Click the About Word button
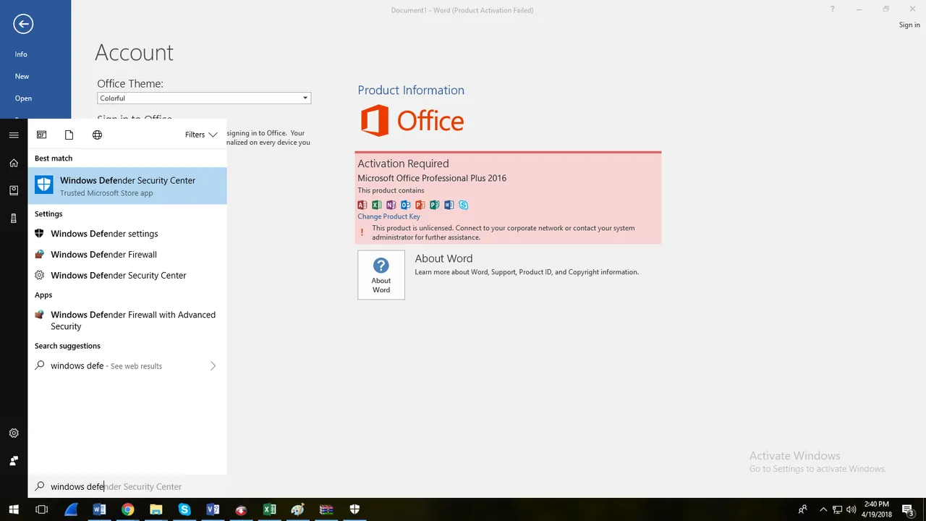926x521 pixels. tap(381, 275)
